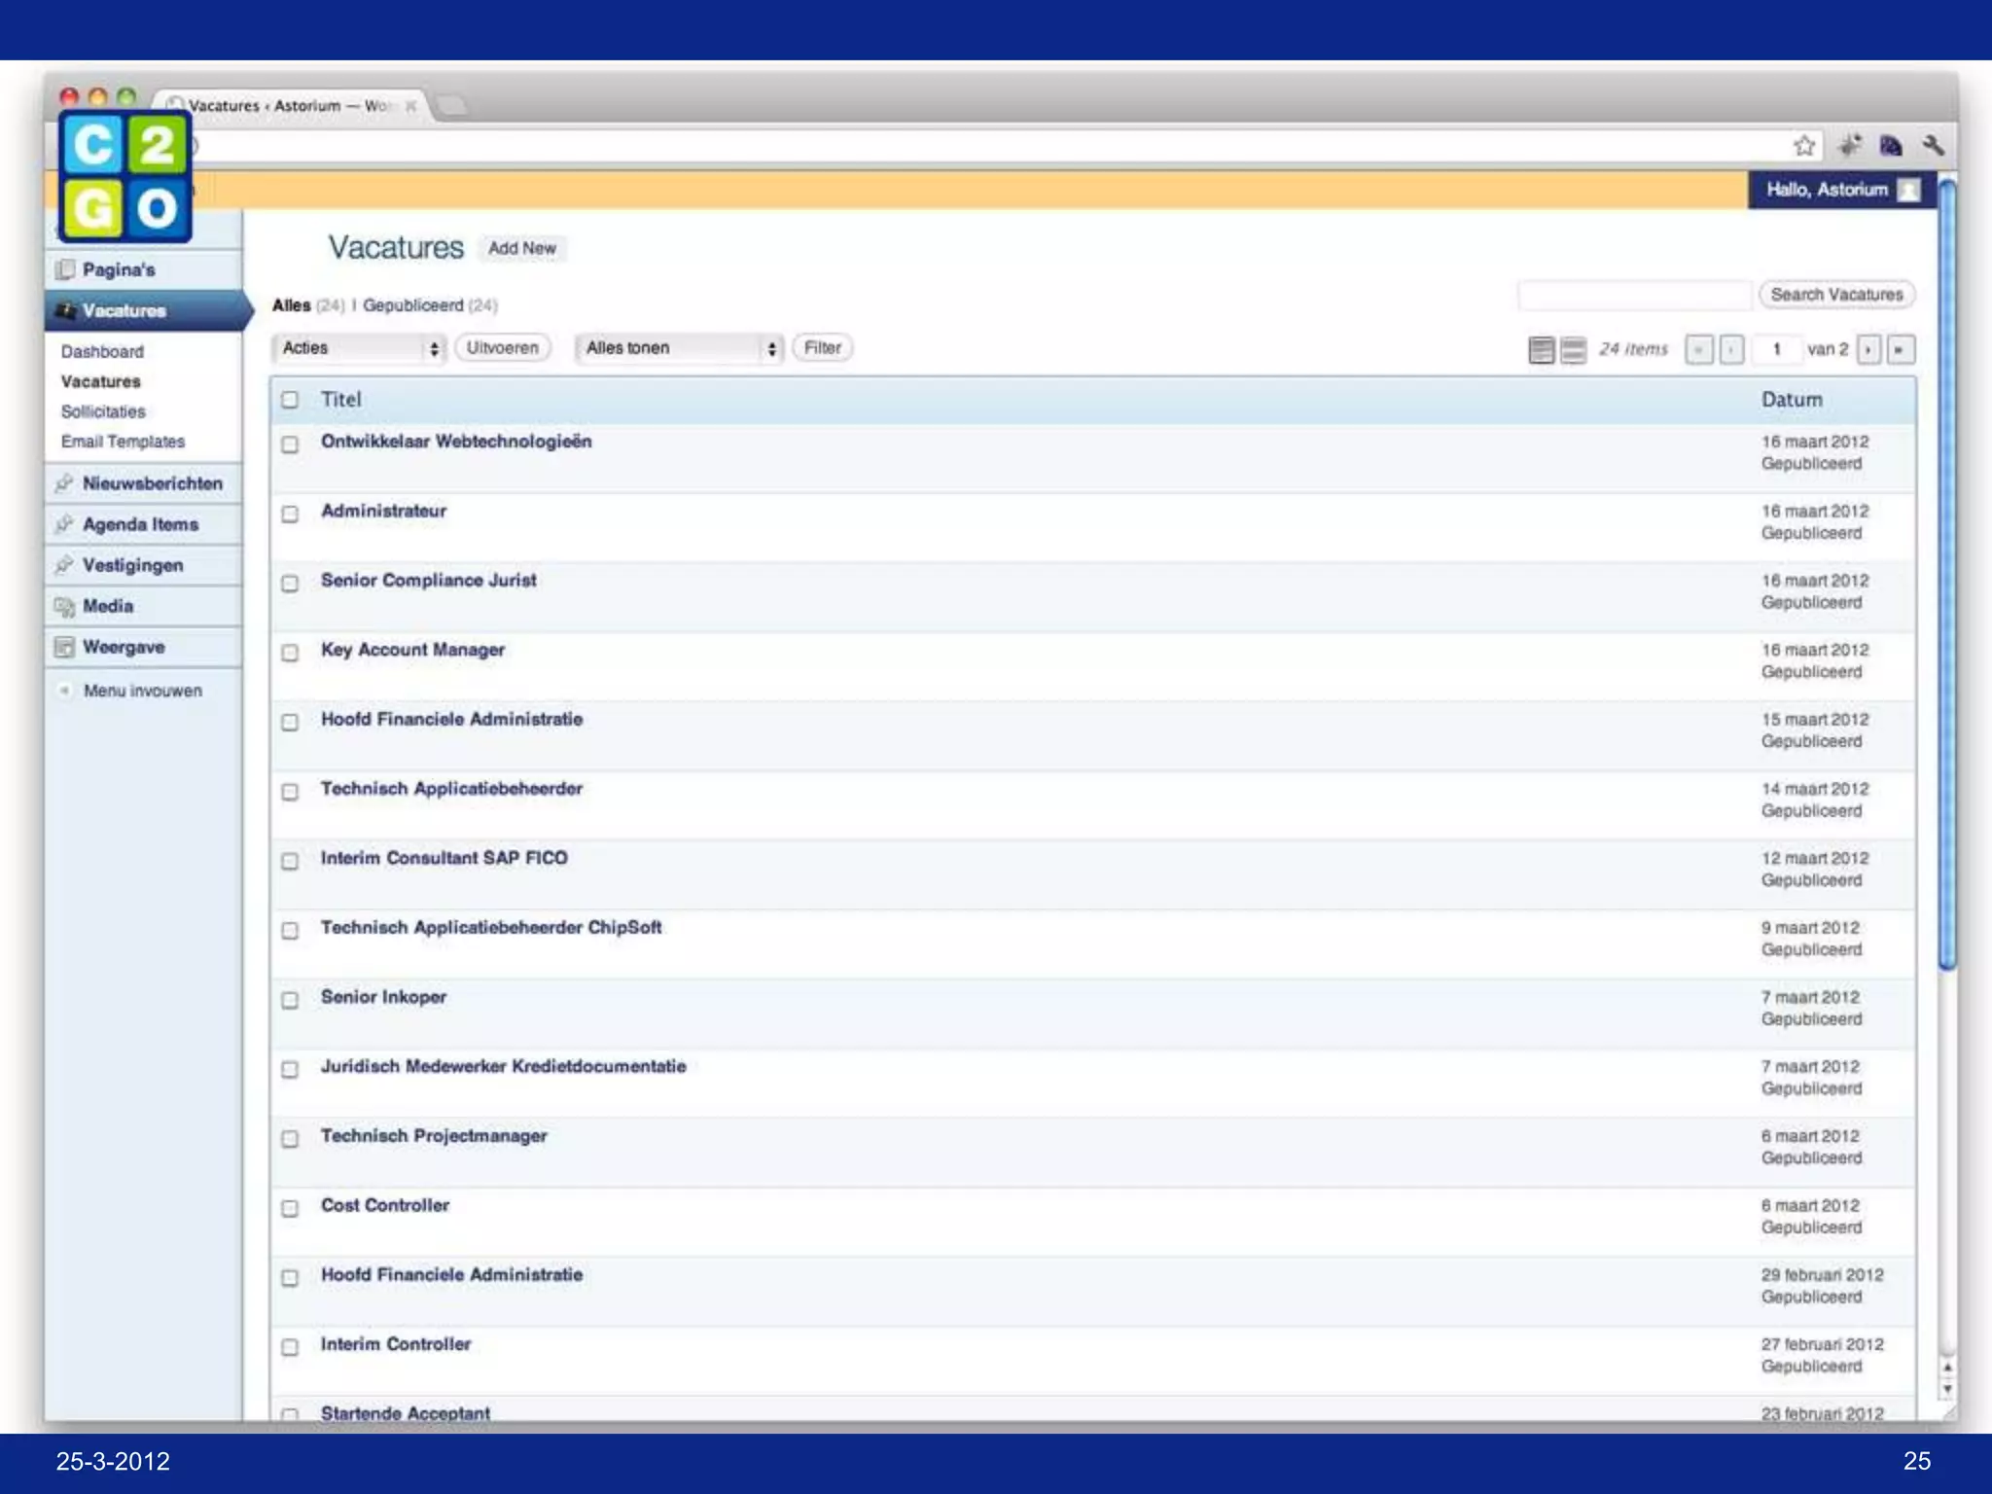The width and height of the screenshot is (1992, 1494).
Task: Click the Weergave sidebar icon
Action: tap(65, 648)
